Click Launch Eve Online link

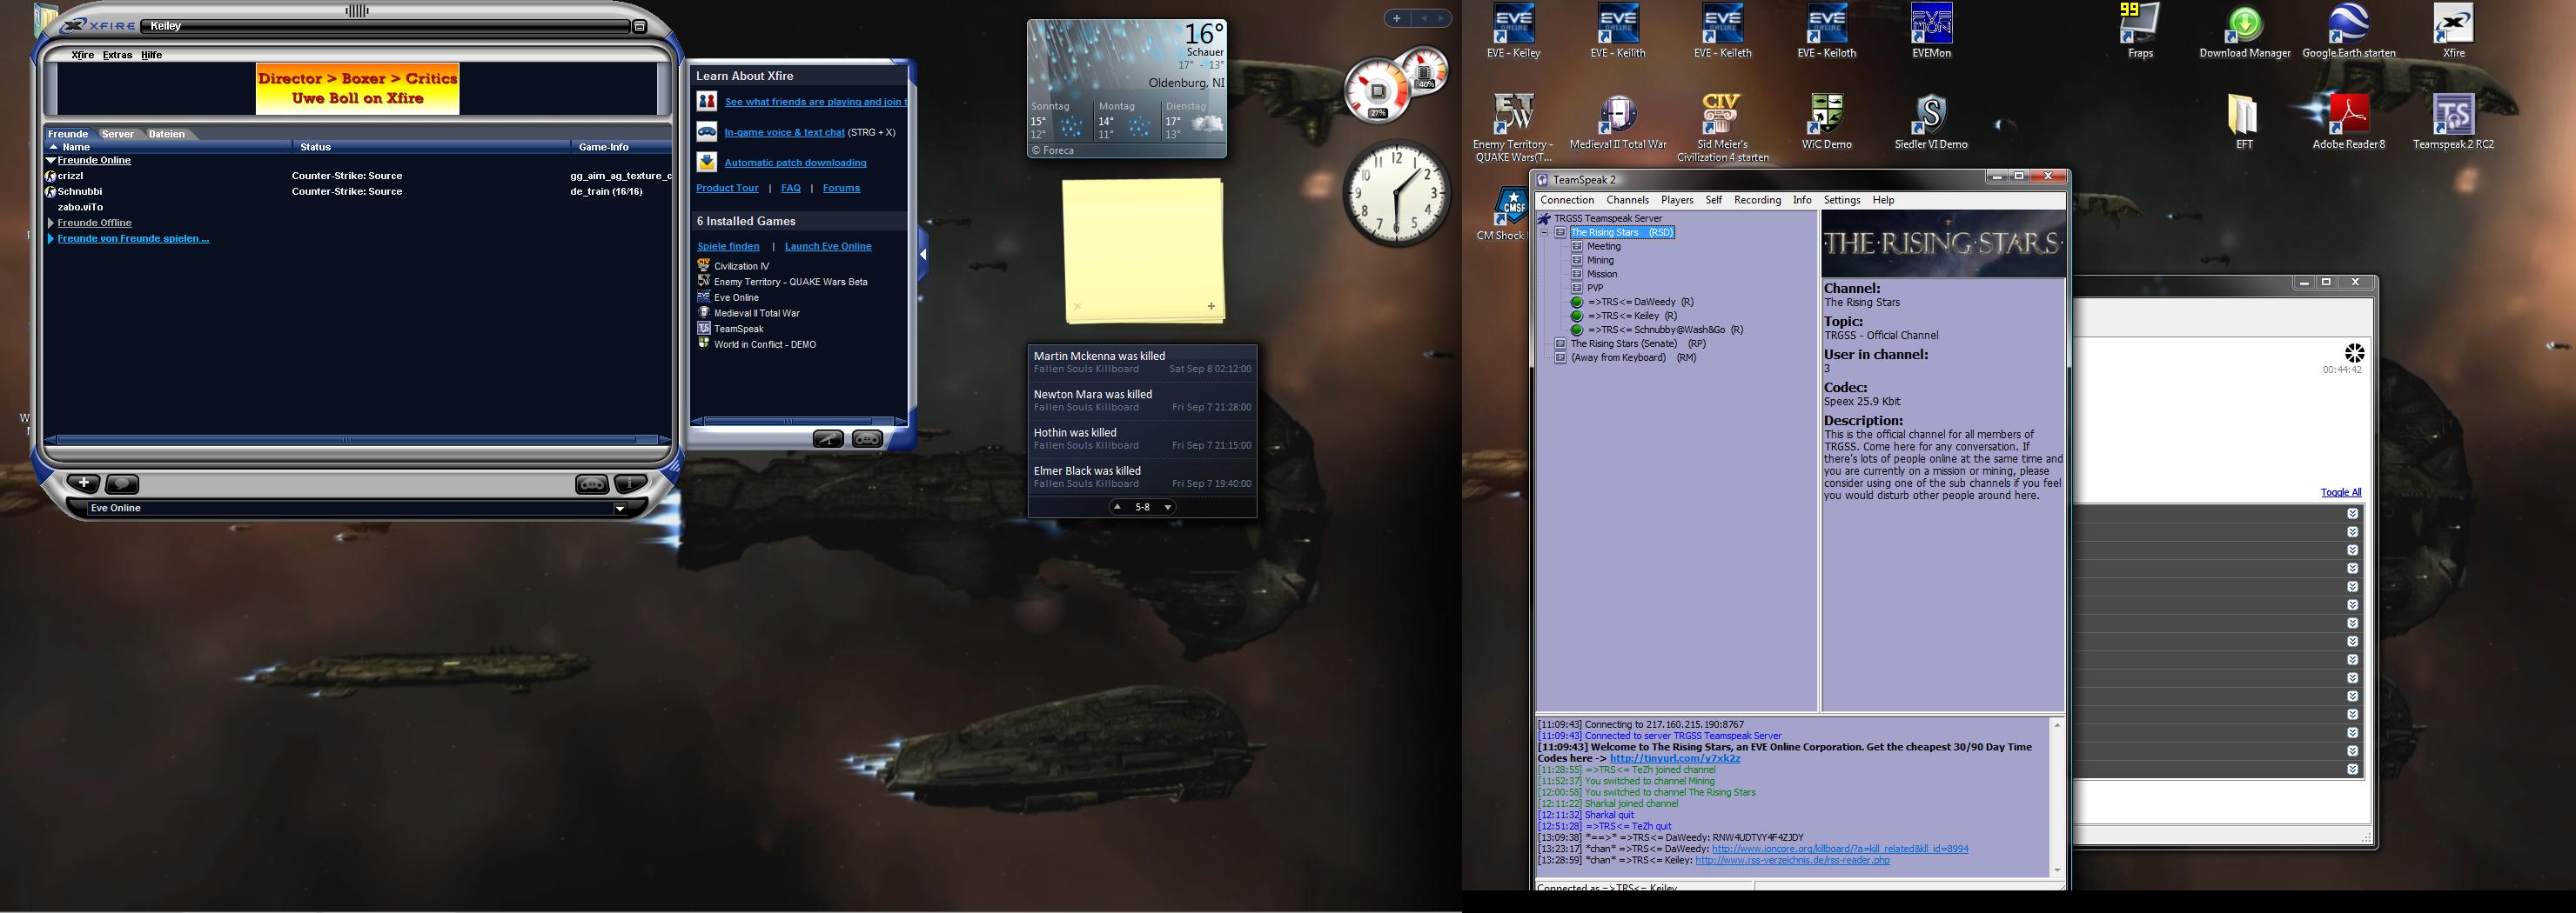coord(828,246)
